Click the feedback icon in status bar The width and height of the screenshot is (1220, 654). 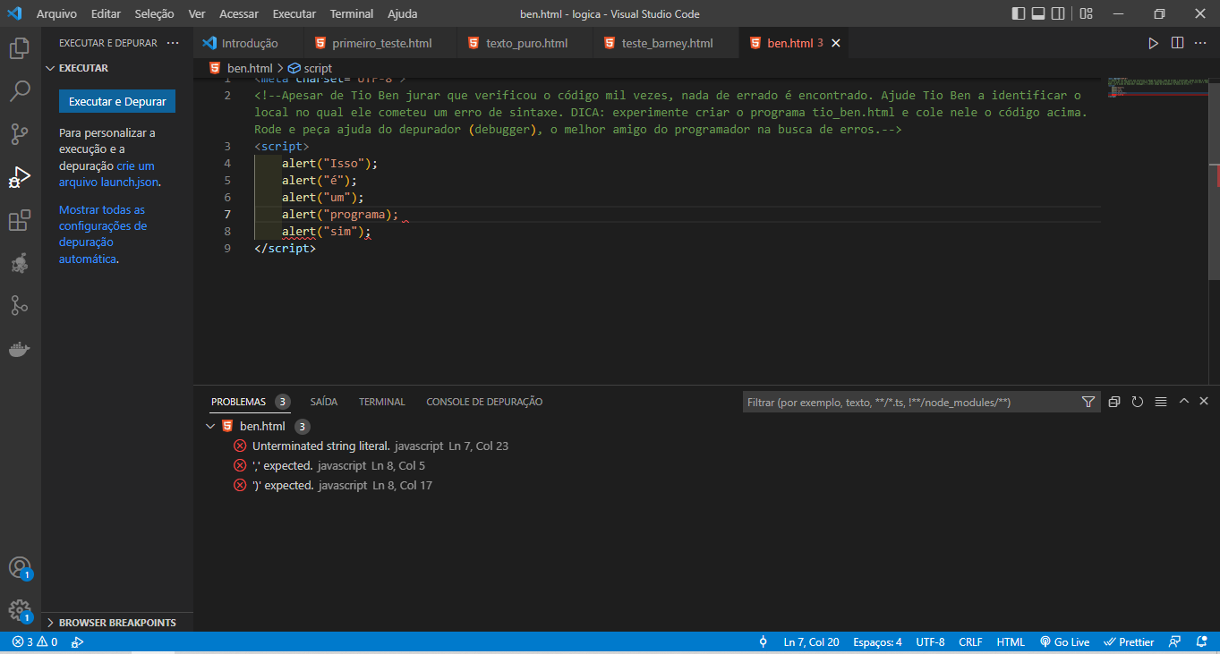(1175, 642)
